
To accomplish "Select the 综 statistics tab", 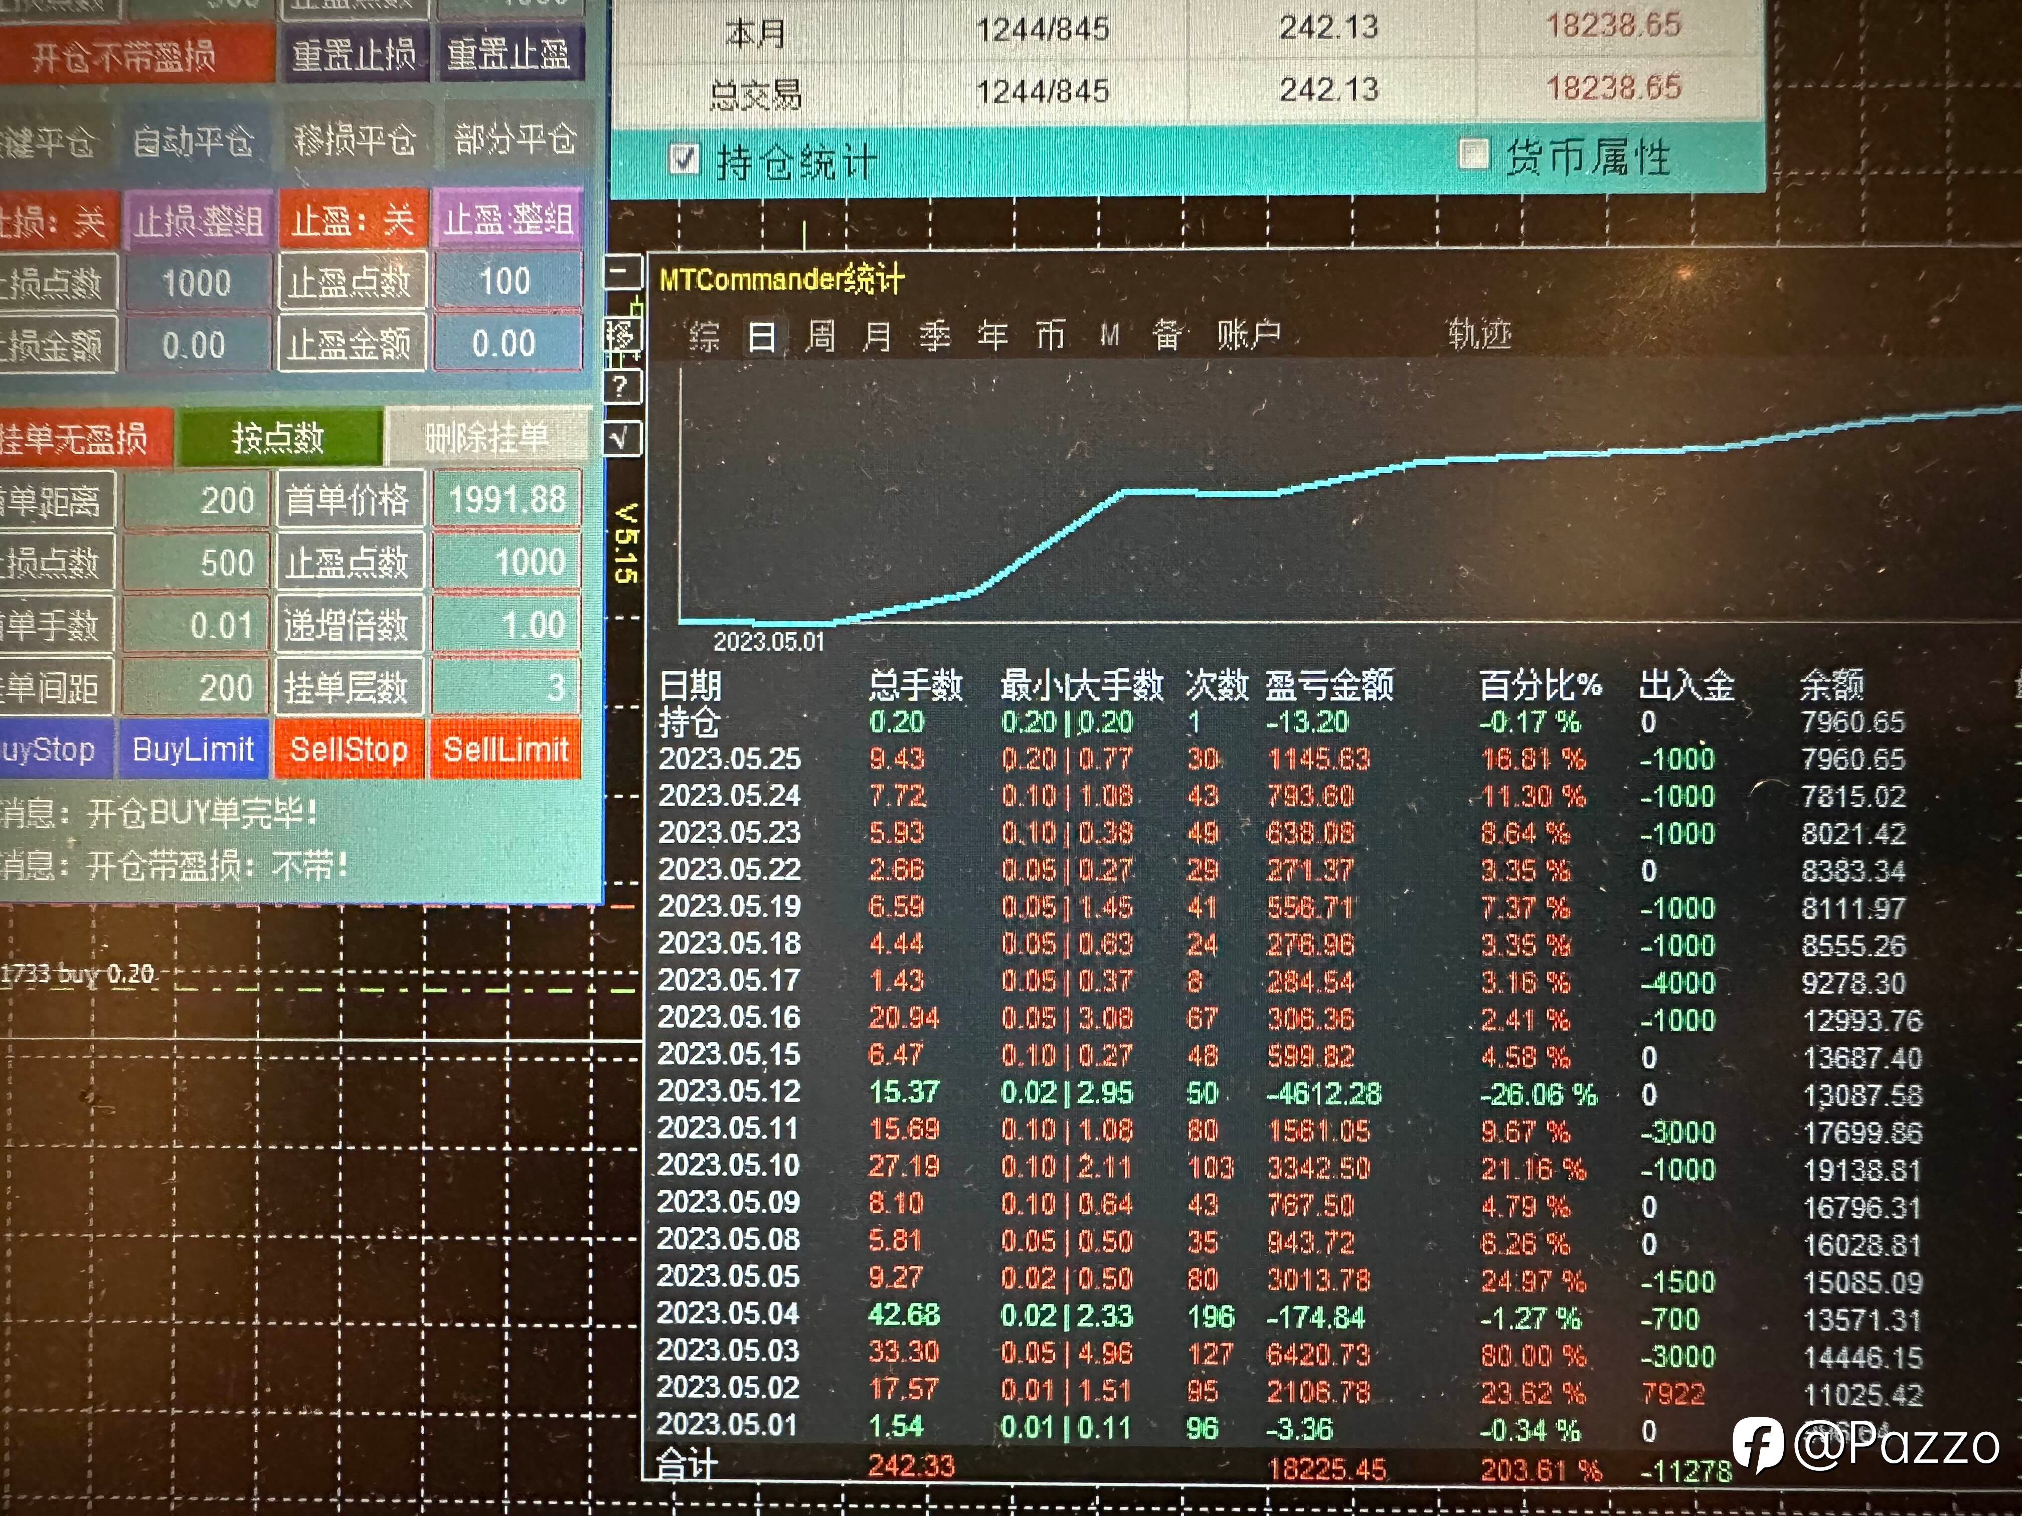I will tap(704, 336).
